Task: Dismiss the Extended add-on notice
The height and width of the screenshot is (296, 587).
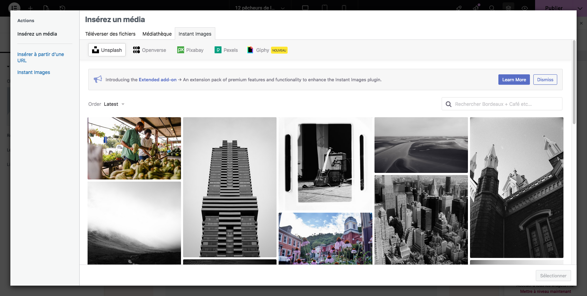Action: point(545,80)
